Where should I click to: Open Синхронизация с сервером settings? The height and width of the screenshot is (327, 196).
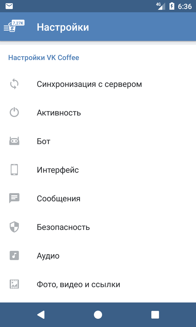tap(89, 84)
